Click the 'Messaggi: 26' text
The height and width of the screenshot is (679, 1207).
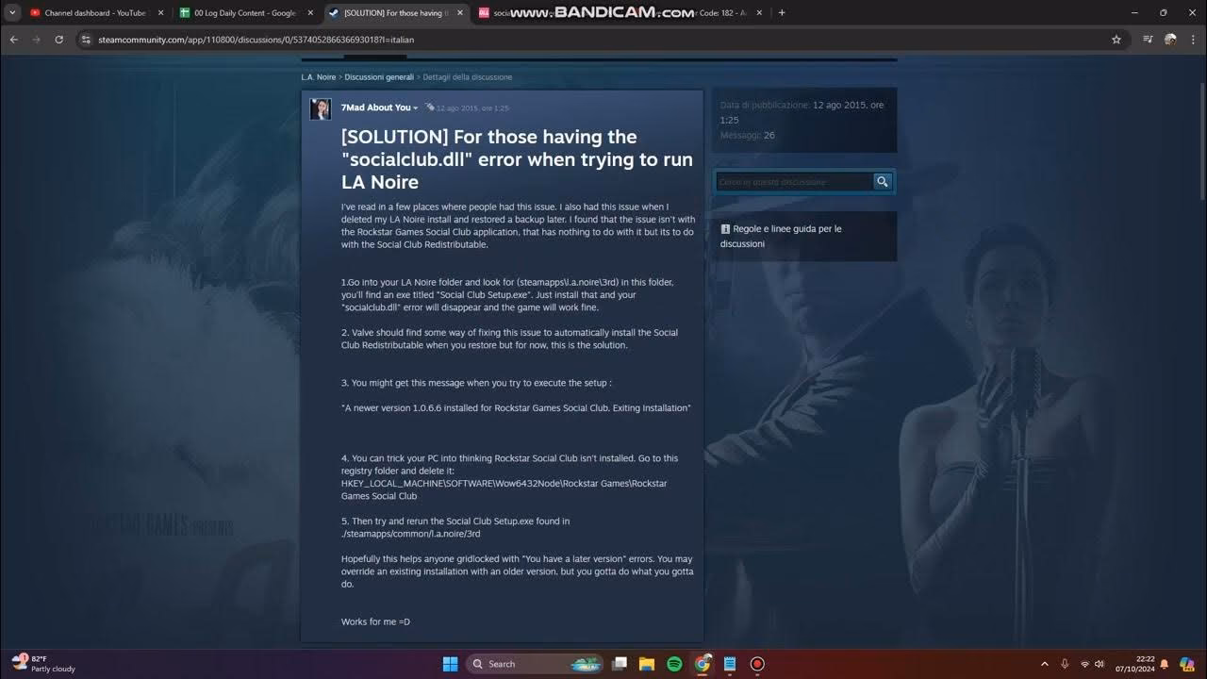click(747, 135)
